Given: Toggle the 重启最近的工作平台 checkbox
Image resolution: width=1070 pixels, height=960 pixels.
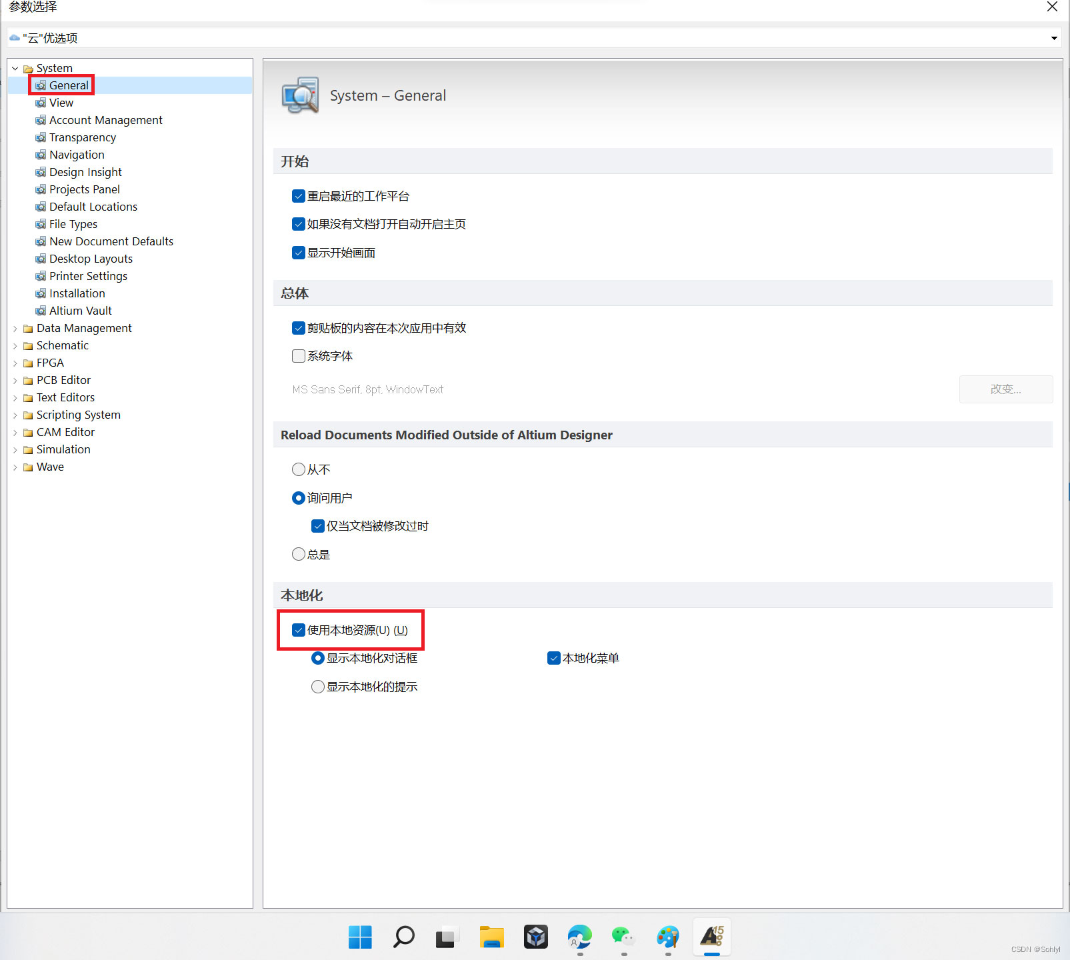Looking at the screenshot, I should coord(299,196).
